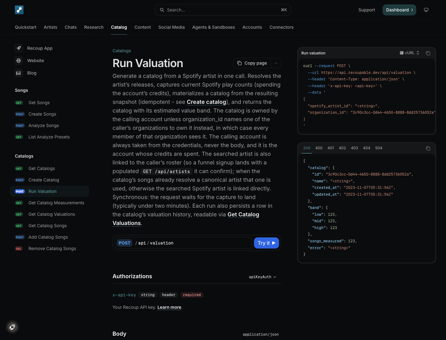446x340 pixels.
Task: Select Run Valuation in the sidebar
Action: pyautogui.click(x=50, y=191)
